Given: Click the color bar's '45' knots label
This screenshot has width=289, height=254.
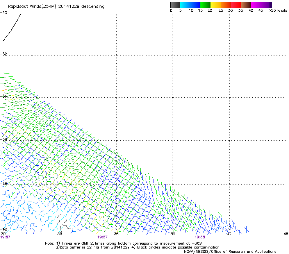Looking at the screenshot, I should pos(260,11).
